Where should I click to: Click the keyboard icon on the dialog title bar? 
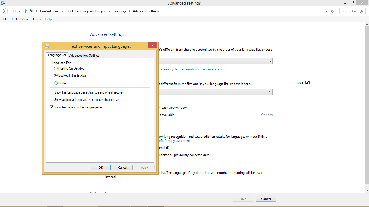(x=47, y=46)
